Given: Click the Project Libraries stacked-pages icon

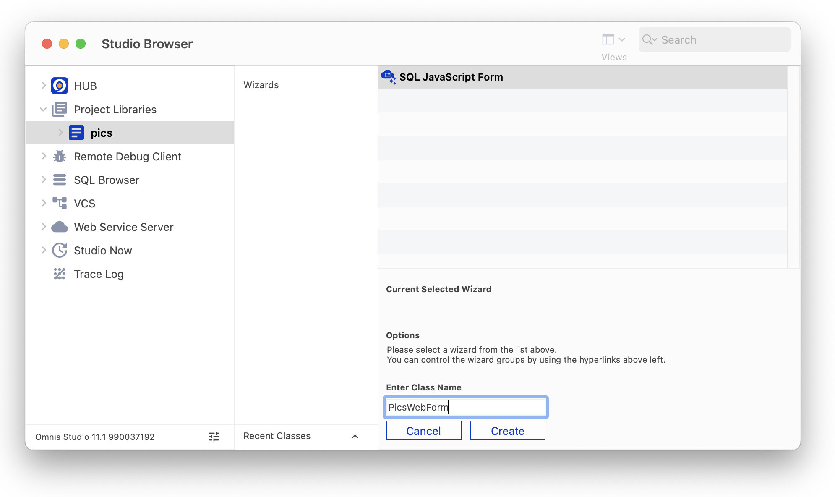Looking at the screenshot, I should point(60,109).
